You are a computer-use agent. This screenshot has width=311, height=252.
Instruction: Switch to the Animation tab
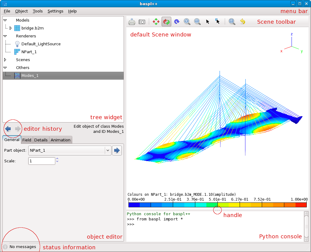[x=60, y=140]
